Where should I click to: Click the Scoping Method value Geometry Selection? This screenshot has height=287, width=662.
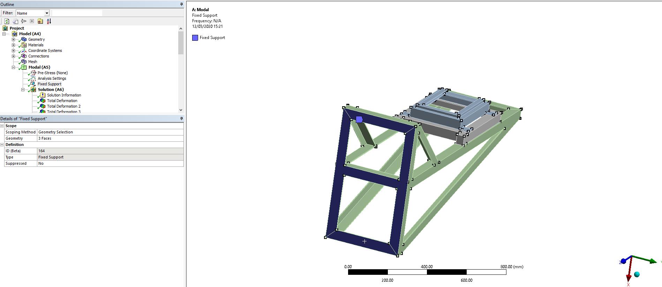pyautogui.click(x=110, y=132)
